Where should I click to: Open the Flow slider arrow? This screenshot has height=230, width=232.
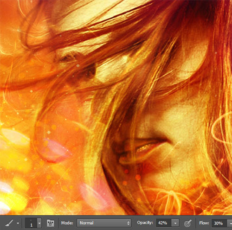tap(230, 223)
